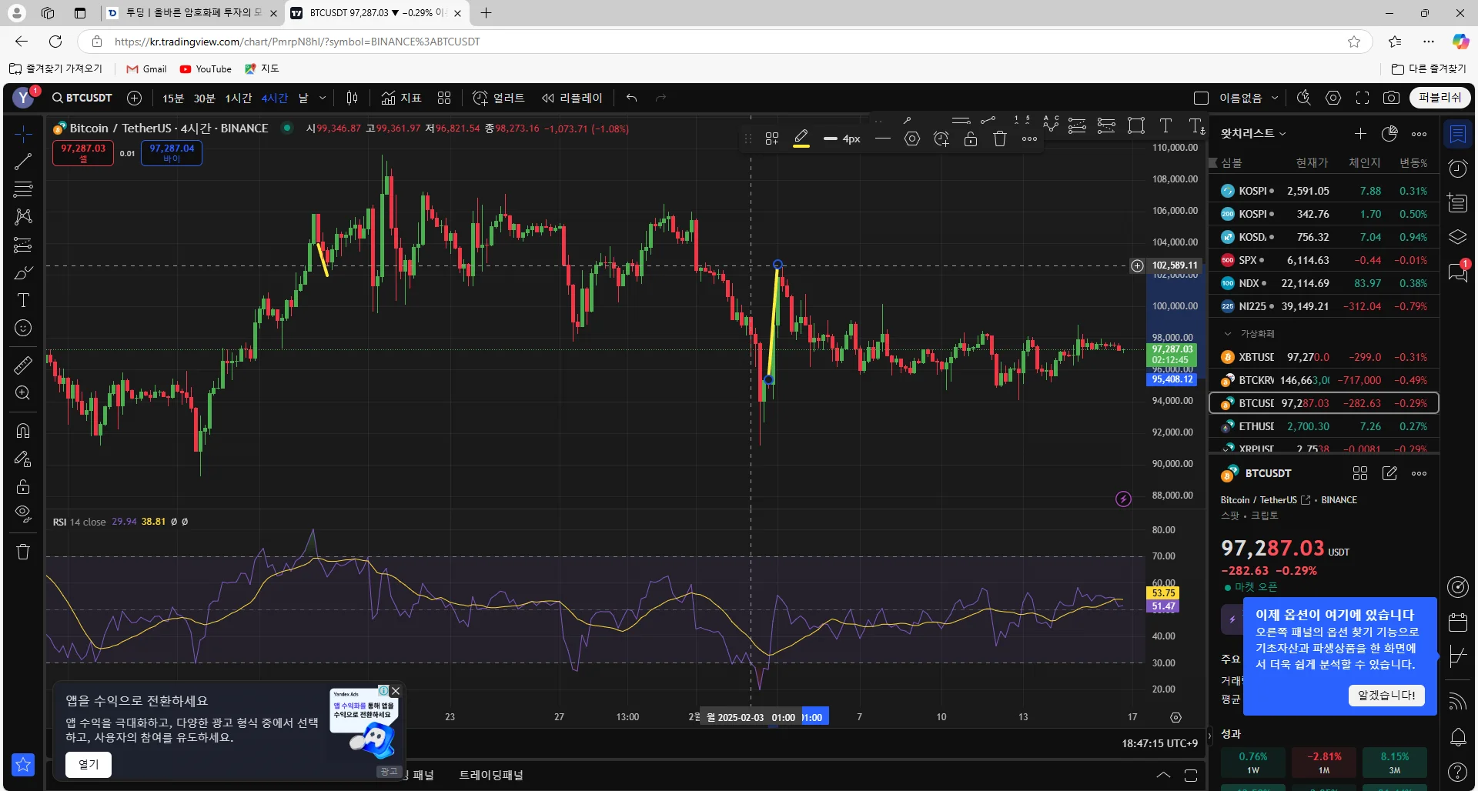Select the brush drawing tool
Image resolution: width=1478 pixels, height=791 pixels.
pyautogui.click(x=23, y=273)
